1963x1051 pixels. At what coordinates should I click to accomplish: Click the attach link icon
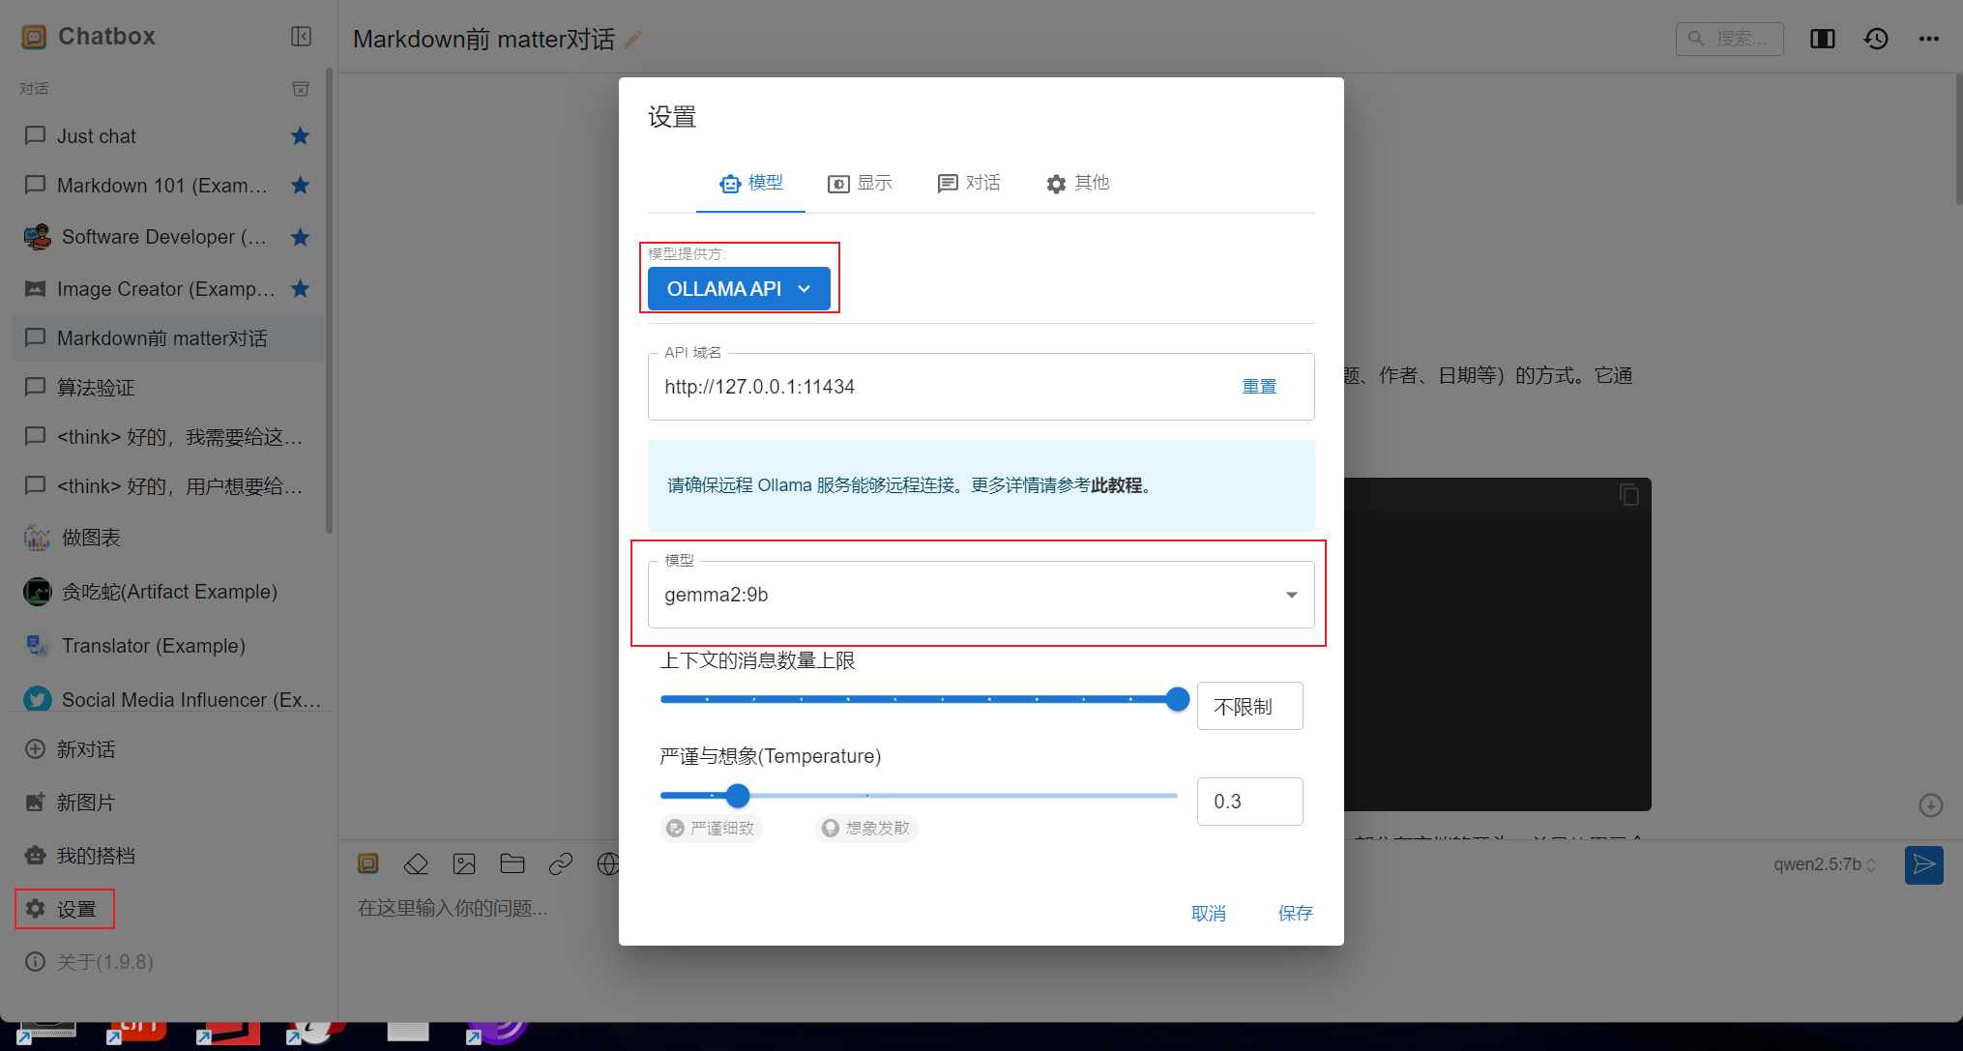[x=561, y=863]
